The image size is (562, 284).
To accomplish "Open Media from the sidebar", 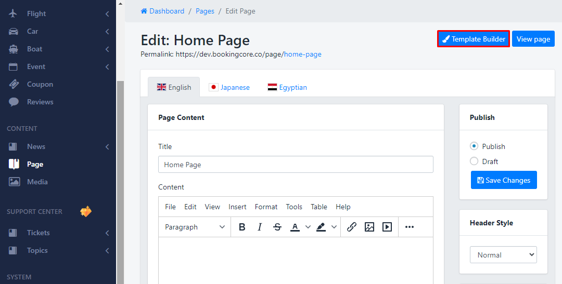I will pyautogui.click(x=37, y=182).
